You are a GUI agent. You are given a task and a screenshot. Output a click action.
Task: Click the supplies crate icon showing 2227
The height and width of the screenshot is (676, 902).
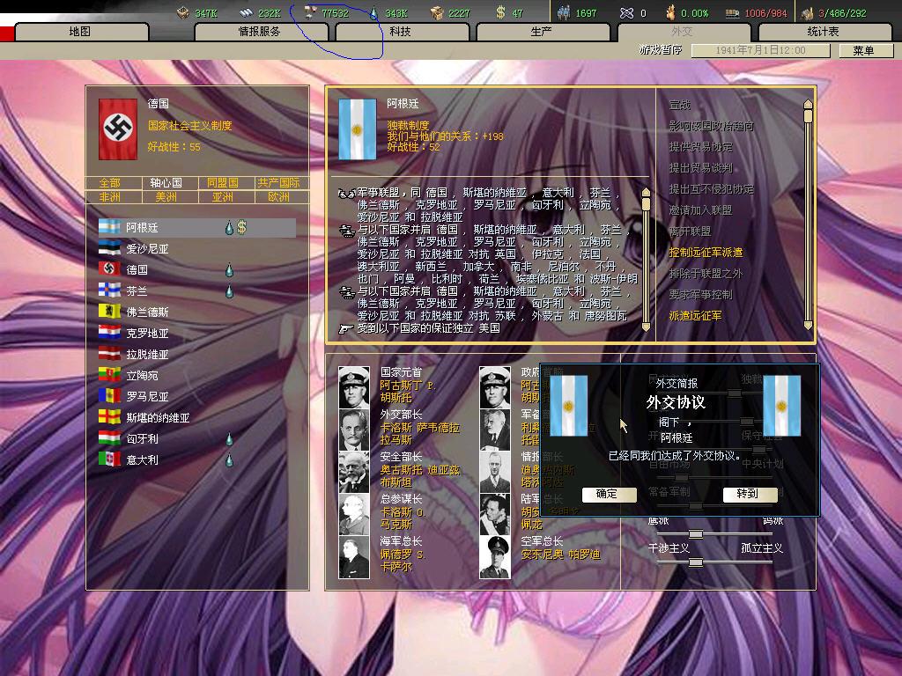(x=437, y=12)
